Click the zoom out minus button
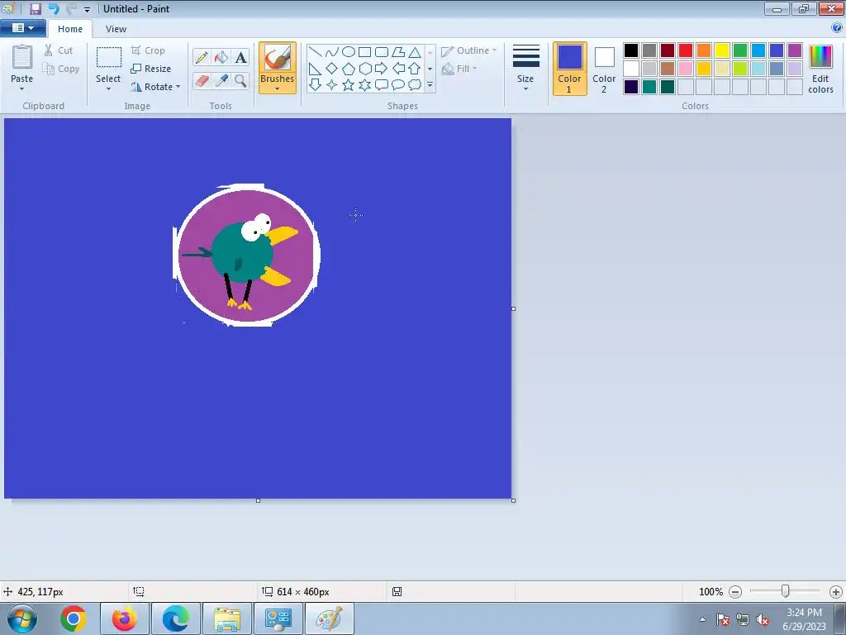 click(x=734, y=592)
